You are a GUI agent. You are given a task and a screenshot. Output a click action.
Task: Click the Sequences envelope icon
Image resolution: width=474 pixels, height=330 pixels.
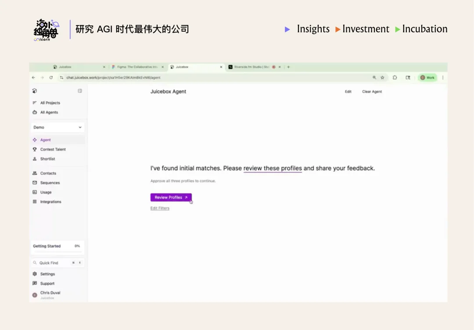point(35,183)
